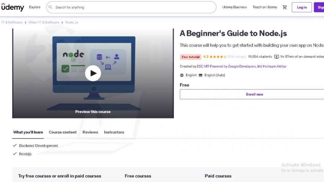Switch to the Course content tab
324x182 pixels.
coord(63,132)
